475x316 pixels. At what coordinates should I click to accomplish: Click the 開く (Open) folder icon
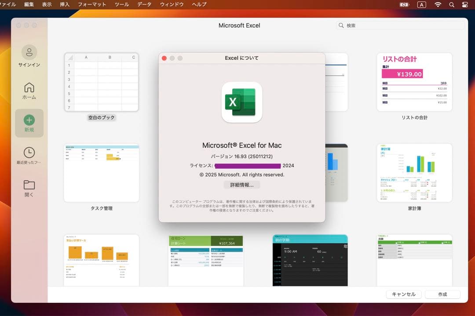(x=29, y=185)
